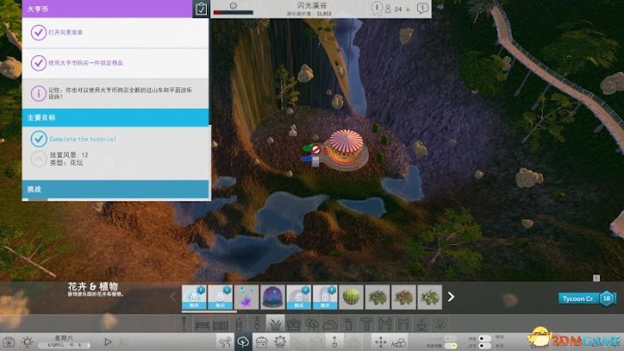Image resolution: width=624 pixels, height=351 pixels.
Task: Show next scenery items with right arrow
Action: pyautogui.click(x=451, y=297)
